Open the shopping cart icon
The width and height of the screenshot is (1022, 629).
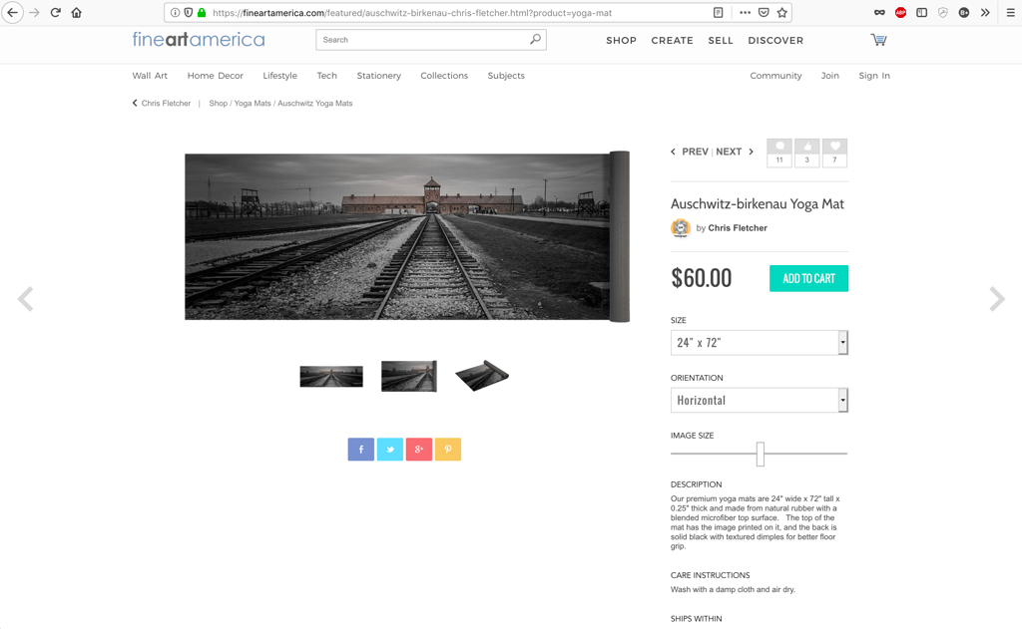878,40
